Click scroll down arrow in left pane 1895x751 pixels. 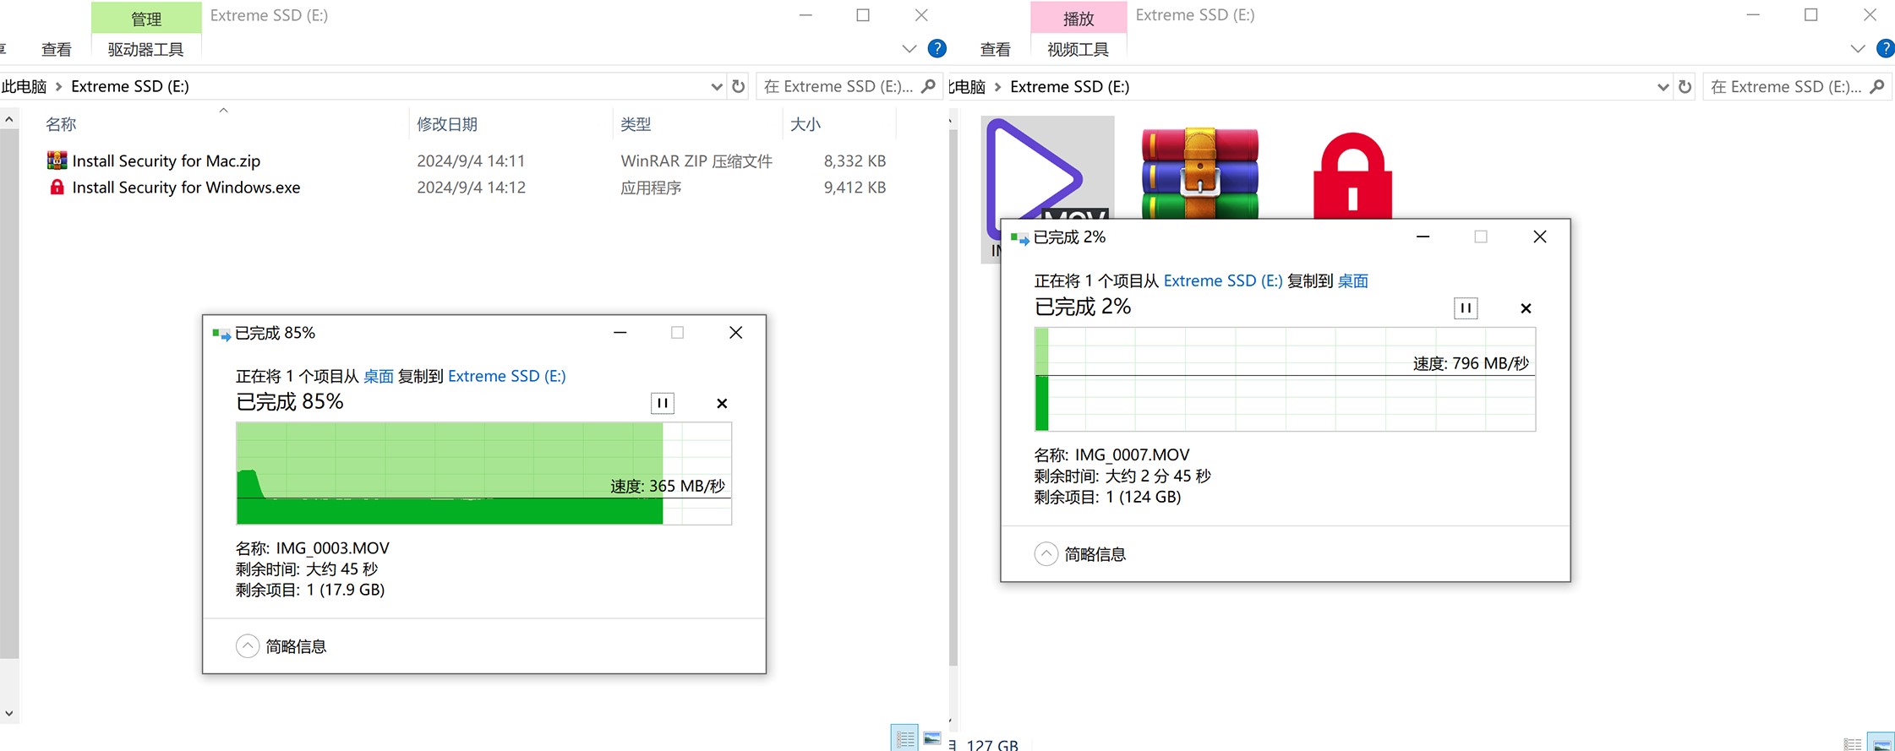(8, 714)
